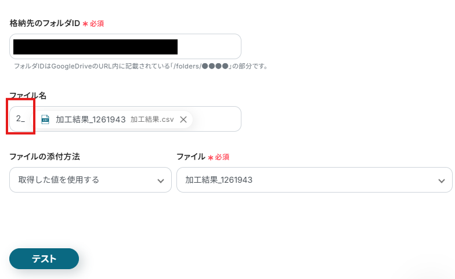Click the 格納先のフォルダID label

[x=45, y=23]
